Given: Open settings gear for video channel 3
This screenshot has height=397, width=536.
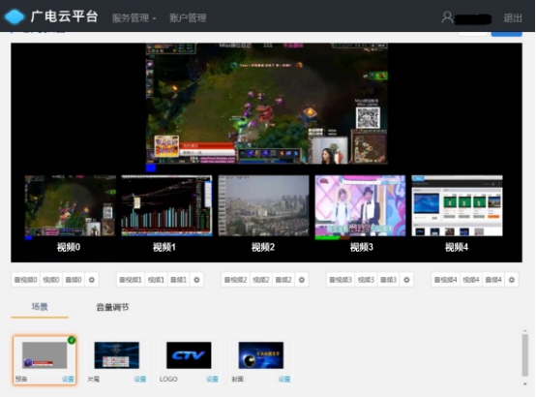Looking at the screenshot, I should (x=406, y=280).
